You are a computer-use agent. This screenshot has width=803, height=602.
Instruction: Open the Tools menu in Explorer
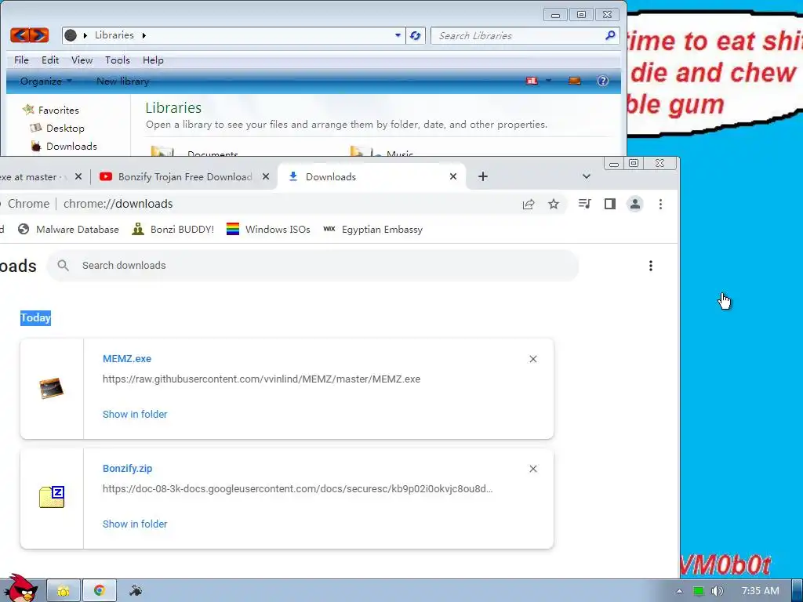click(x=118, y=60)
